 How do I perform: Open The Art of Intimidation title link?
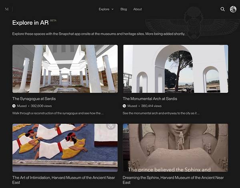(x=64, y=180)
